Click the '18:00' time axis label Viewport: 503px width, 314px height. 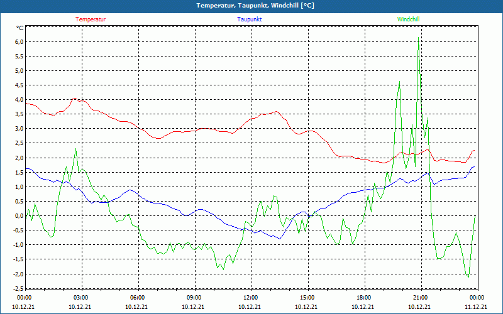click(364, 297)
